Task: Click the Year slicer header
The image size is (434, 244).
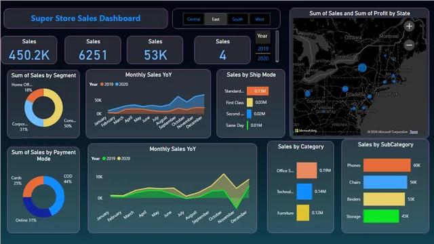Action: 262,36
